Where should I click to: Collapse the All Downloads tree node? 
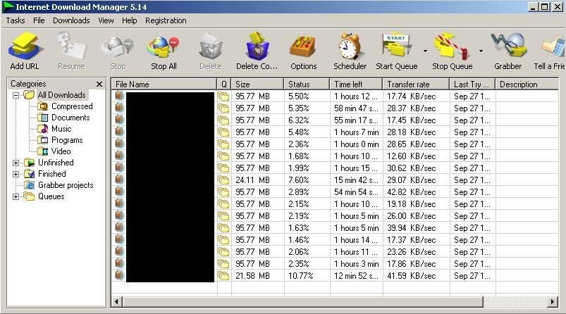click(x=16, y=95)
